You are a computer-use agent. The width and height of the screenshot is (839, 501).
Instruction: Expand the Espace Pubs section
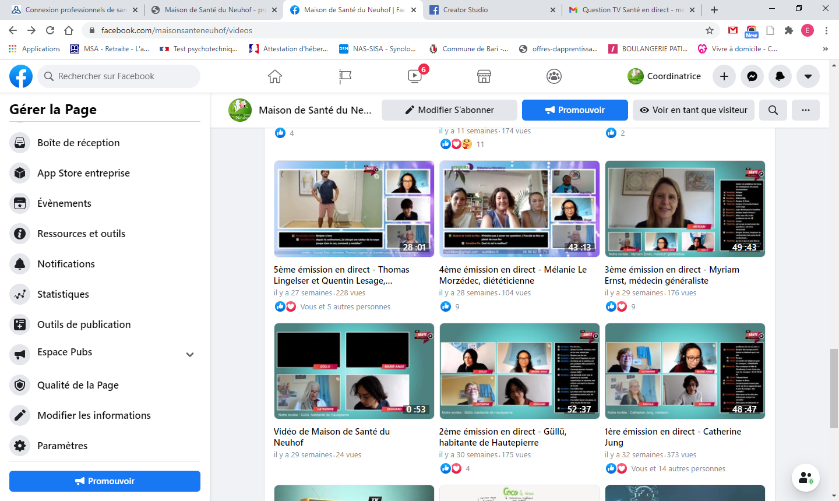pos(190,355)
